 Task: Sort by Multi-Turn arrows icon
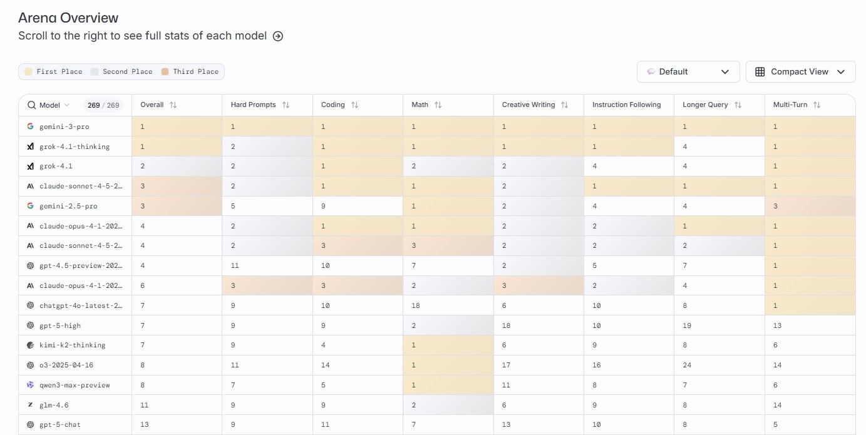(817, 105)
